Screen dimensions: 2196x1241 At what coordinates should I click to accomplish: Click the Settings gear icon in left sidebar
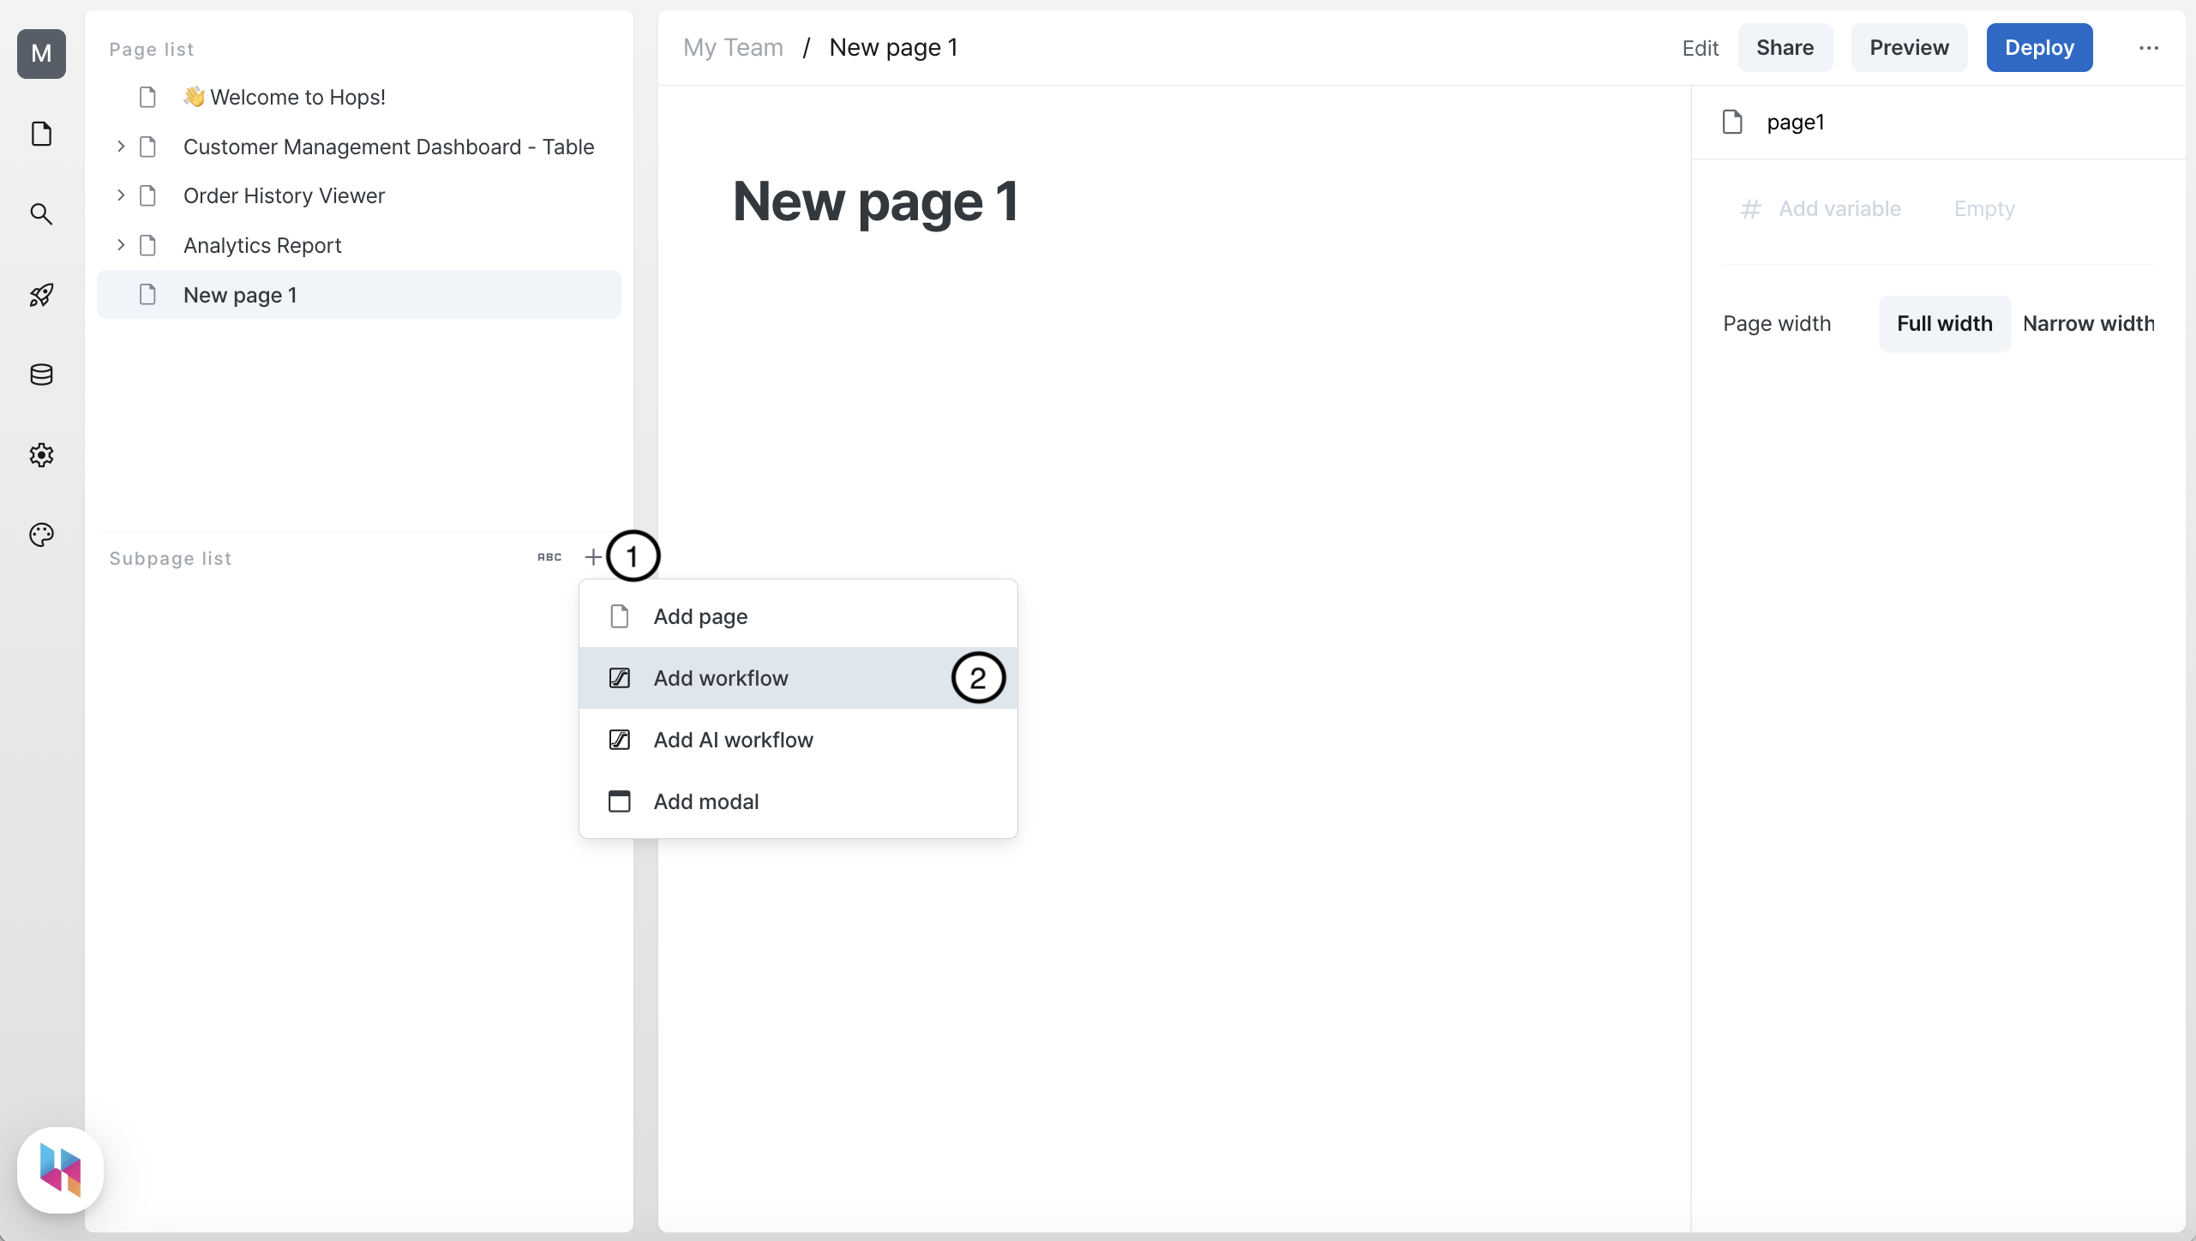[42, 455]
